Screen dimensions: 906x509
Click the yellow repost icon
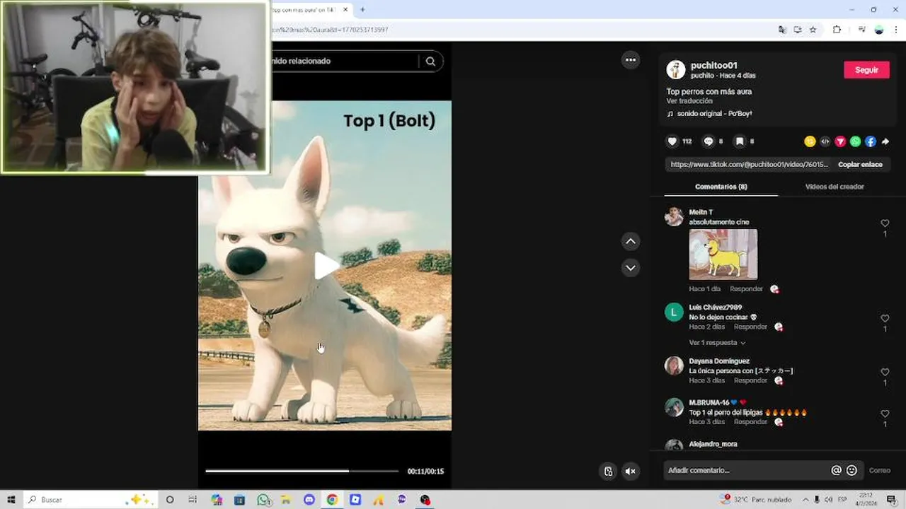click(810, 141)
